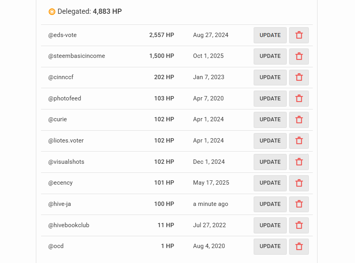Remove @liotes.voter delegation via trash icon
This screenshot has height=263, width=355.
point(299,141)
